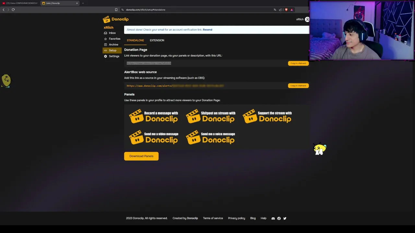Click the "Donation Page" heading

(x=136, y=50)
